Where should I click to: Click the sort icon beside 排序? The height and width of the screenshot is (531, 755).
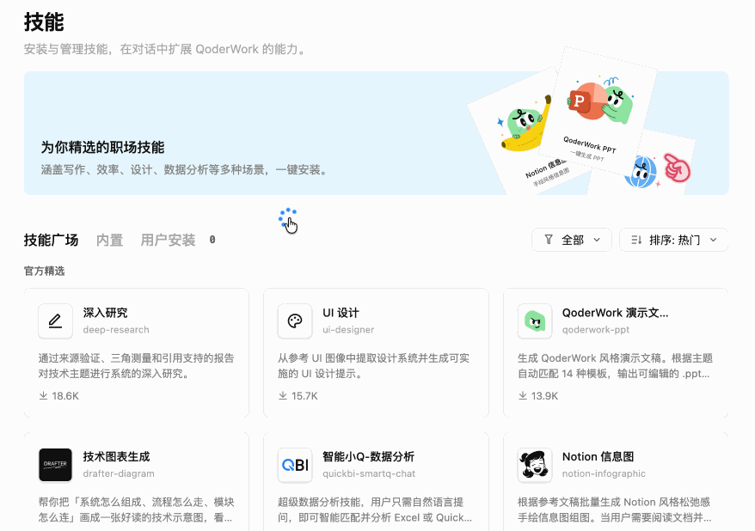point(636,240)
